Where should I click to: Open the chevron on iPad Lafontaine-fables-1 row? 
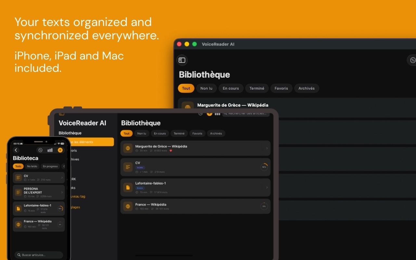(267, 188)
